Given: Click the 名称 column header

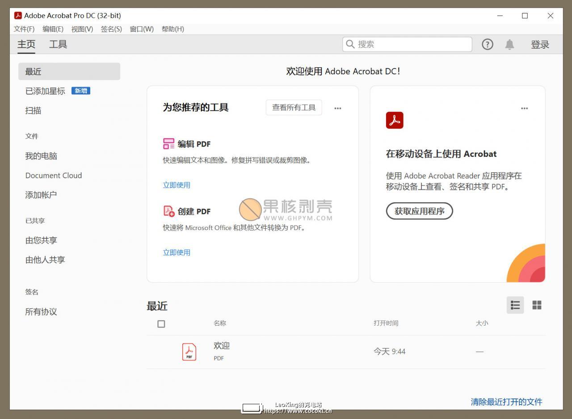Looking at the screenshot, I should 220,323.
